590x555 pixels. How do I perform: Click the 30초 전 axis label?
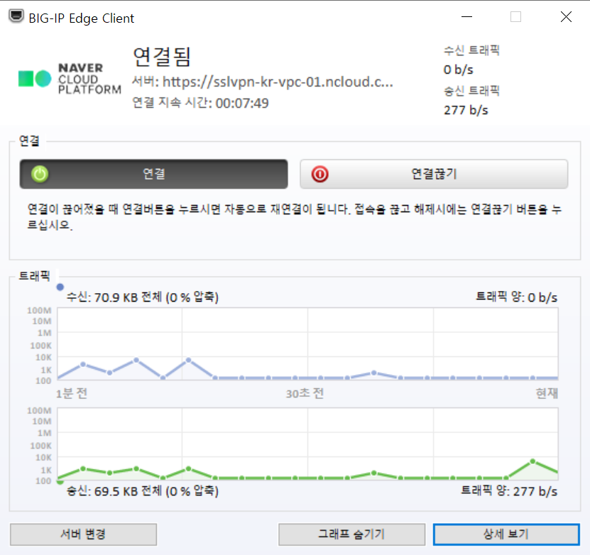point(305,394)
